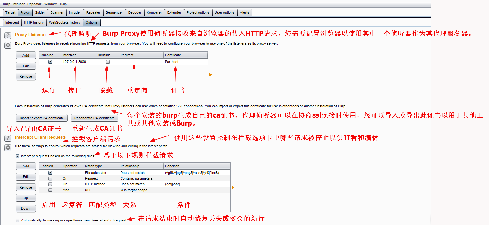Switch to the Alerts tab
489x225 pixels.
244,12
